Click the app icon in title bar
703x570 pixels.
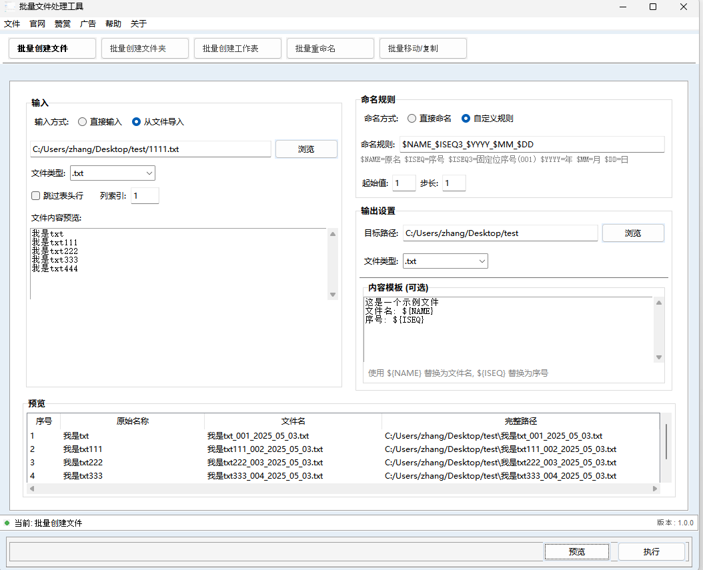[9, 7]
